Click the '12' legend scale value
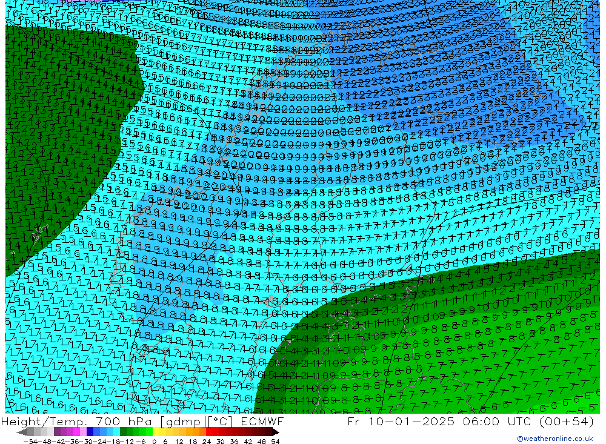This screenshot has height=444, width=606. coord(179,442)
